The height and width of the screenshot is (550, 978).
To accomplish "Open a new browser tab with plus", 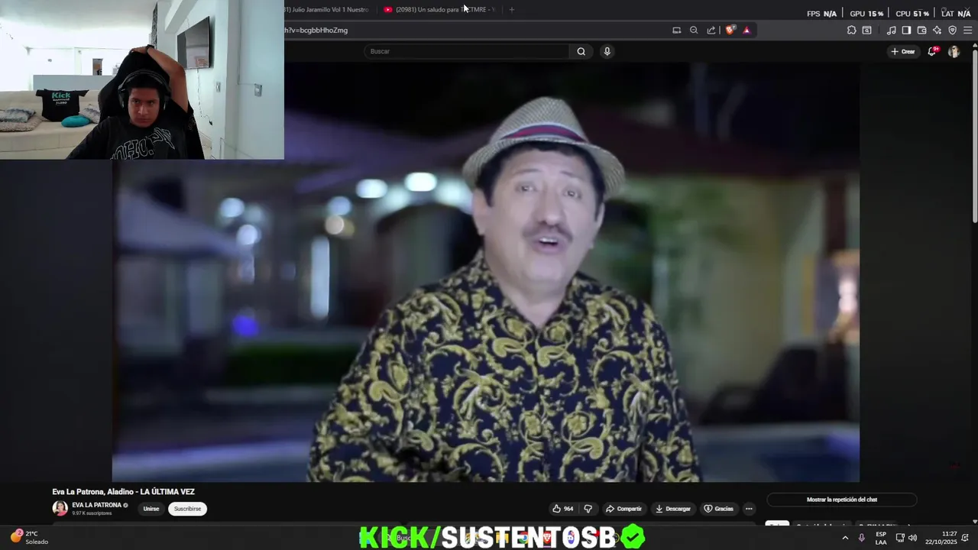I will (x=511, y=10).
